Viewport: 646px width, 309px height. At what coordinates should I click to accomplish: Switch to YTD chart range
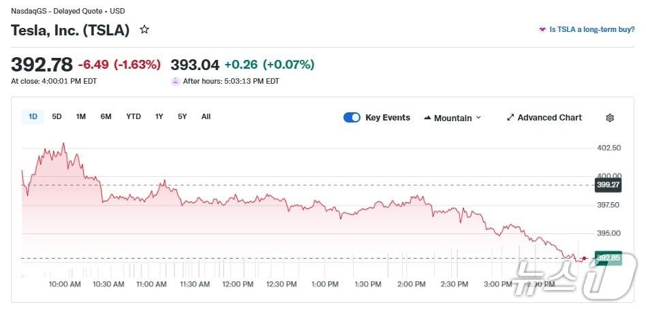pyautogui.click(x=134, y=116)
